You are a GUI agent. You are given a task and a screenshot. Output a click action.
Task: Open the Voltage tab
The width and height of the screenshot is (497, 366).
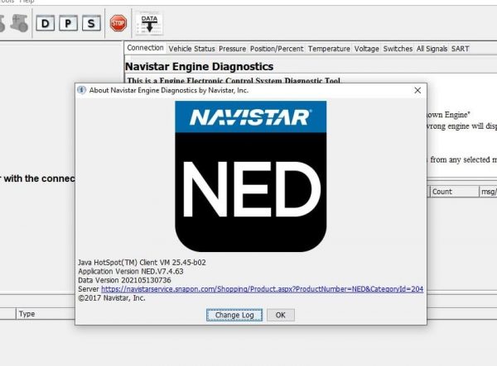coord(366,49)
